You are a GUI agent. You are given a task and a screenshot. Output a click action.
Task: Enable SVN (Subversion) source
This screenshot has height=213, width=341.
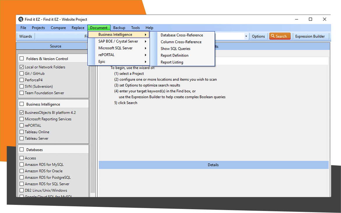pos(22,86)
